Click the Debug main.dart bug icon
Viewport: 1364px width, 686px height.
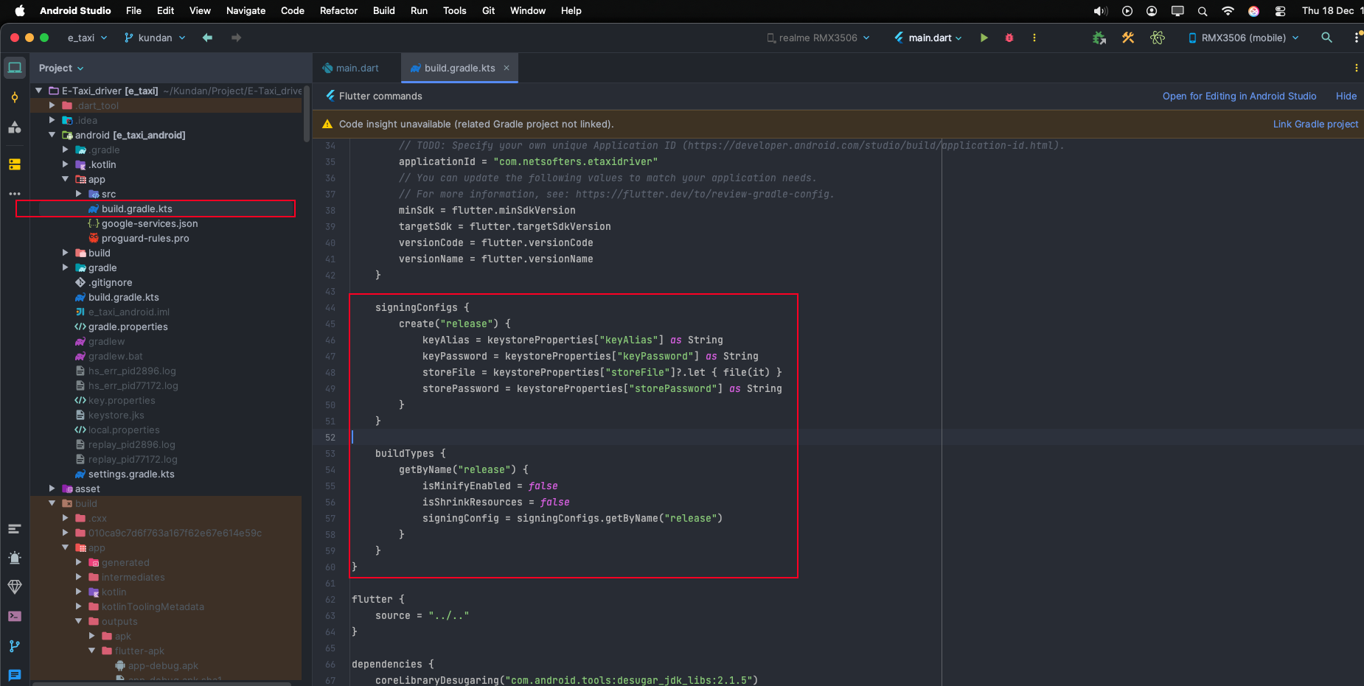click(1009, 38)
